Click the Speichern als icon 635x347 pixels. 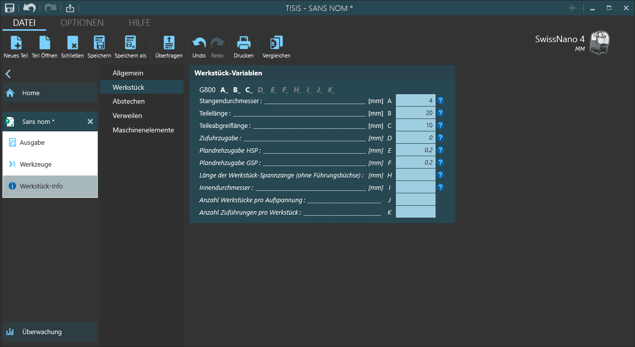click(130, 44)
